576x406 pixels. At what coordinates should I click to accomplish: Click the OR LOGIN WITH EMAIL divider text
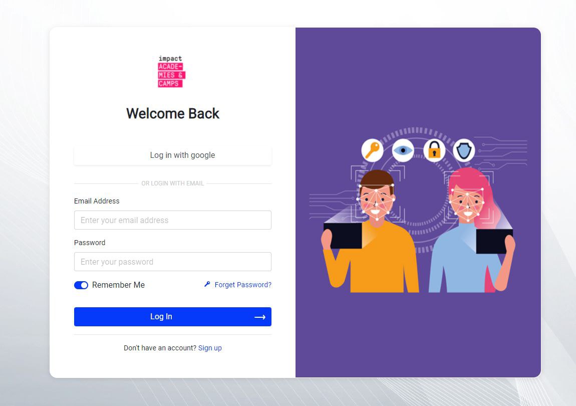point(173,183)
